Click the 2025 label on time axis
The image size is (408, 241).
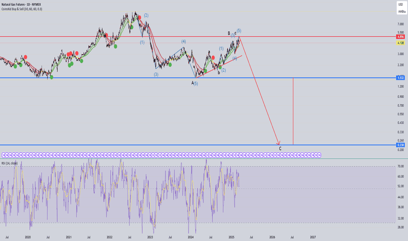tap(232, 237)
